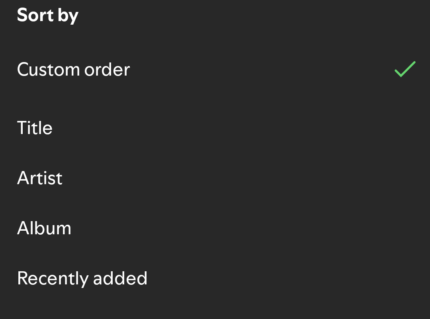Keep Custom order selected

coord(73,70)
